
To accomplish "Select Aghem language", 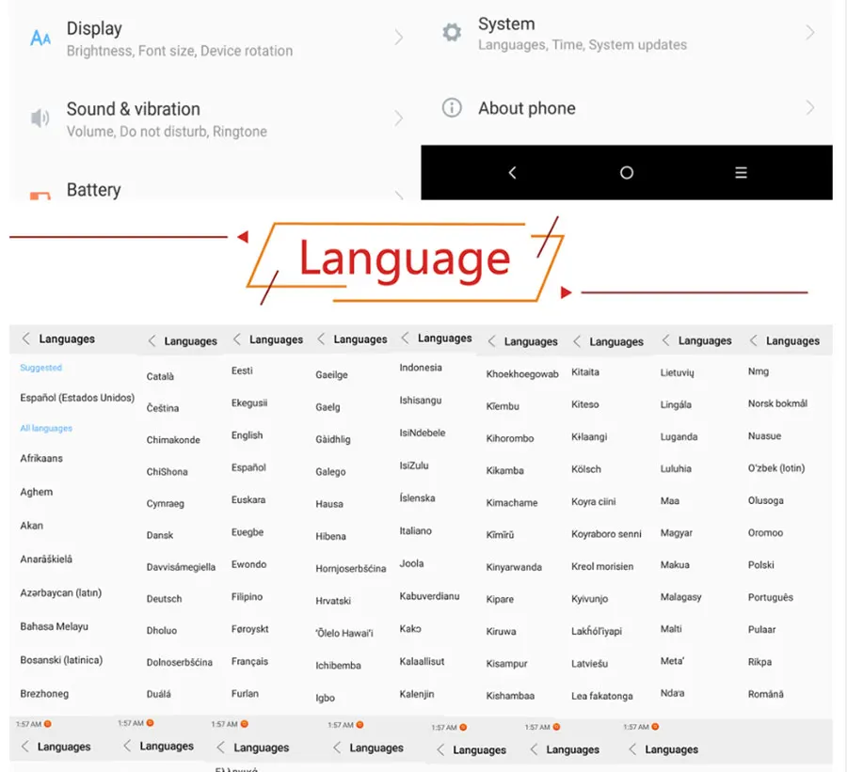I will coord(37,492).
